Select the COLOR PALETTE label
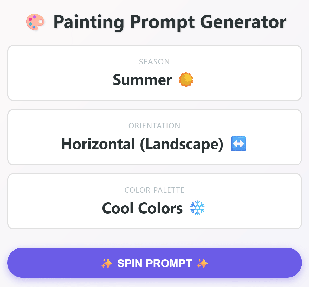This screenshot has width=309, height=287. click(x=154, y=190)
